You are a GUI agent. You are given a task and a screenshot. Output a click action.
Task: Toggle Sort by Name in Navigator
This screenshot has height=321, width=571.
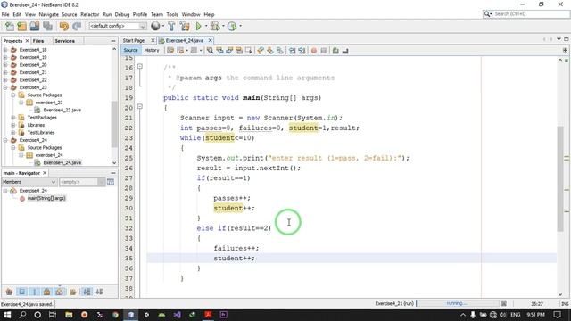(87, 292)
